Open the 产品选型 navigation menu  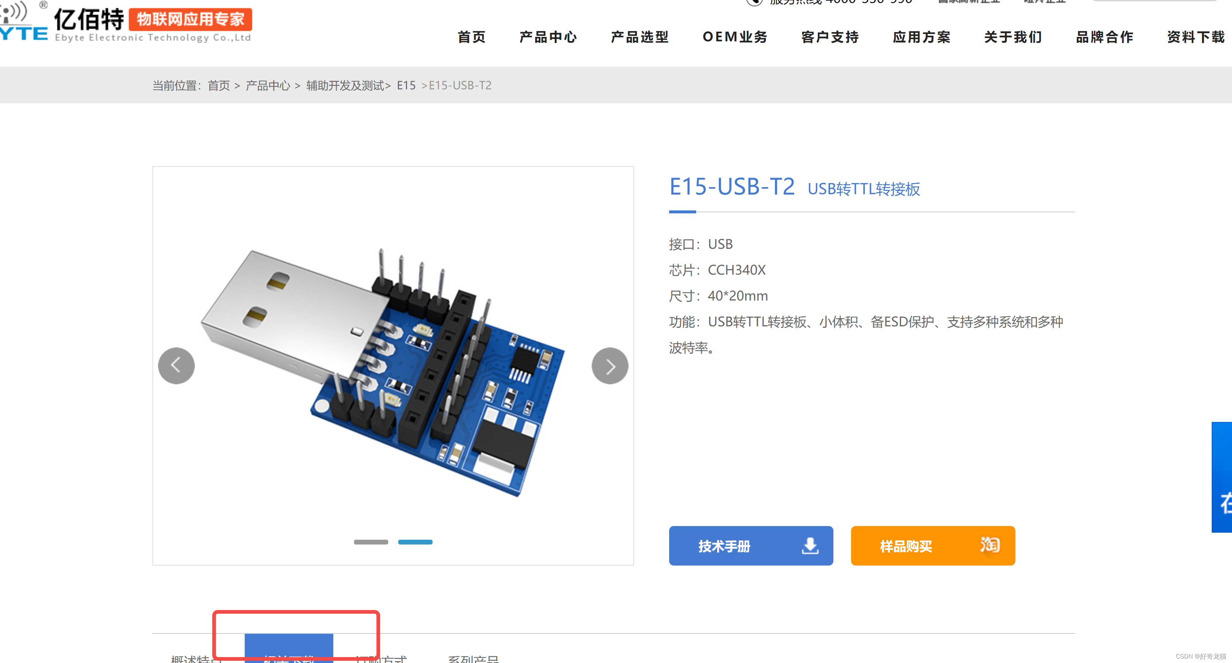point(639,37)
